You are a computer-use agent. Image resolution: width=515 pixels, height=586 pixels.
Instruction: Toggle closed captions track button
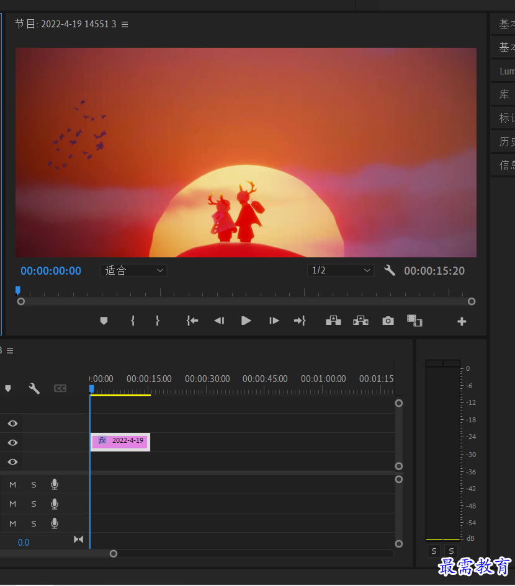pos(60,388)
